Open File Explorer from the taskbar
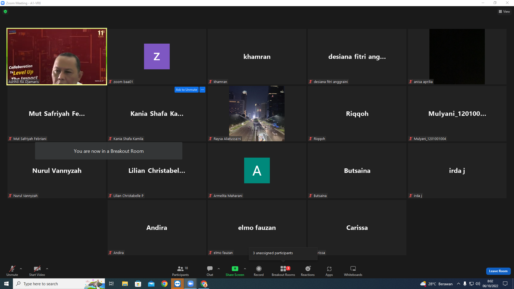The width and height of the screenshot is (514, 289). [125, 284]
